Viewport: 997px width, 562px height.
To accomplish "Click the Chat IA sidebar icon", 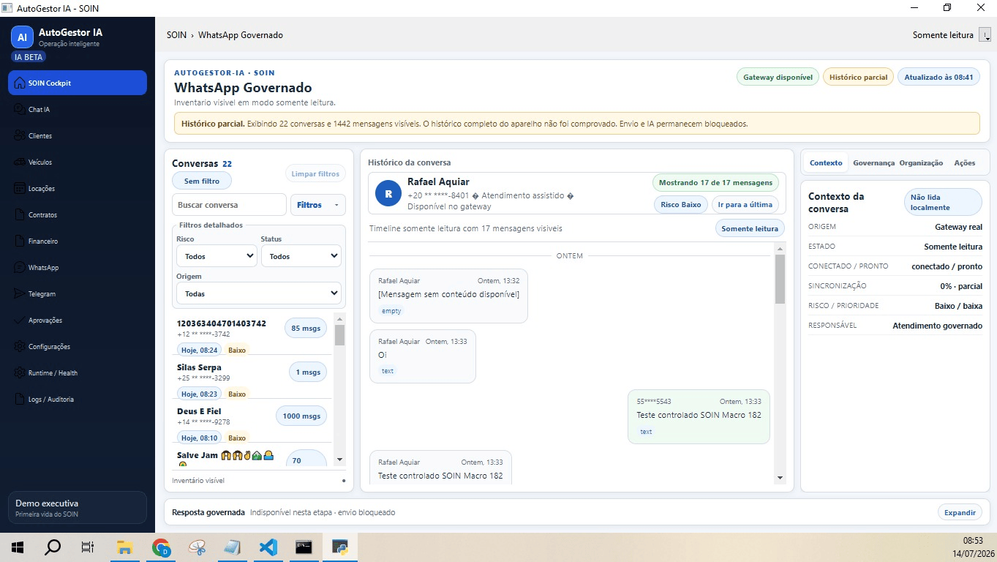I will click(20, 109).
